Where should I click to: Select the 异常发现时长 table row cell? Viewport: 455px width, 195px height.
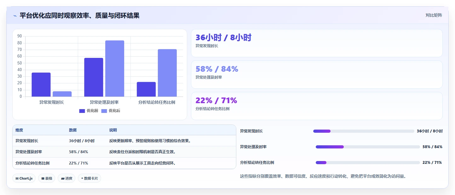(x=27, y=141)
